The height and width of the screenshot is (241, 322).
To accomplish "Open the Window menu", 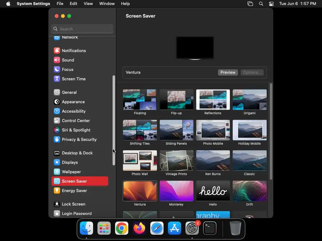I will [x=107, y=4].
